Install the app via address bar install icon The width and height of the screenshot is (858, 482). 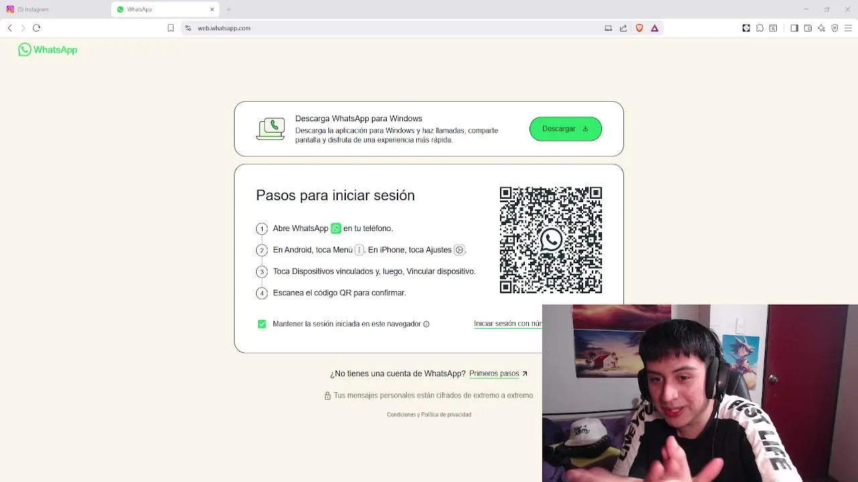pos(608,28)
